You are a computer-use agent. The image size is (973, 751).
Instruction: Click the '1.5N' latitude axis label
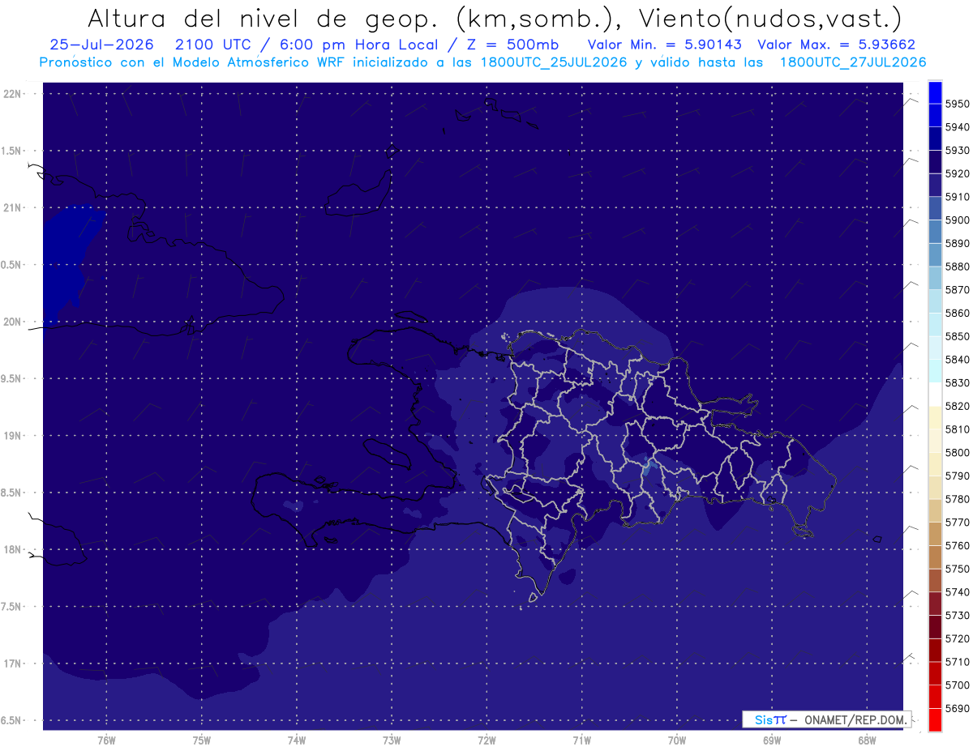click(x=11, y=151)
